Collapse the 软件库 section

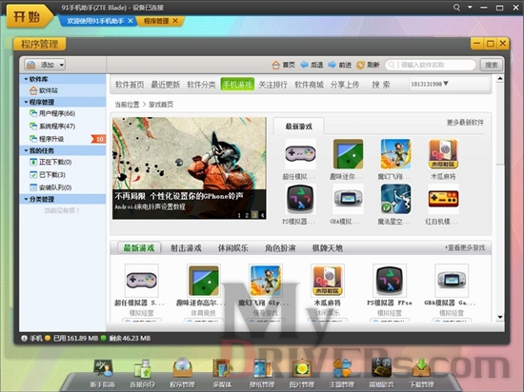pos(26,79)
